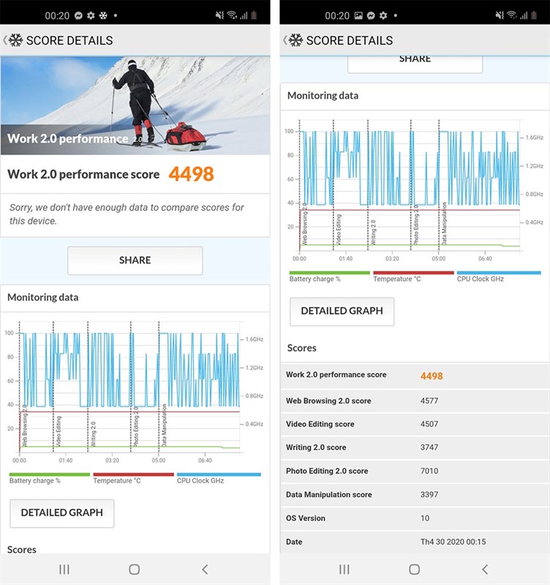Tap the back chevron in left screen header
This screenshot has height=585, width=550.
tap(5, 40)
